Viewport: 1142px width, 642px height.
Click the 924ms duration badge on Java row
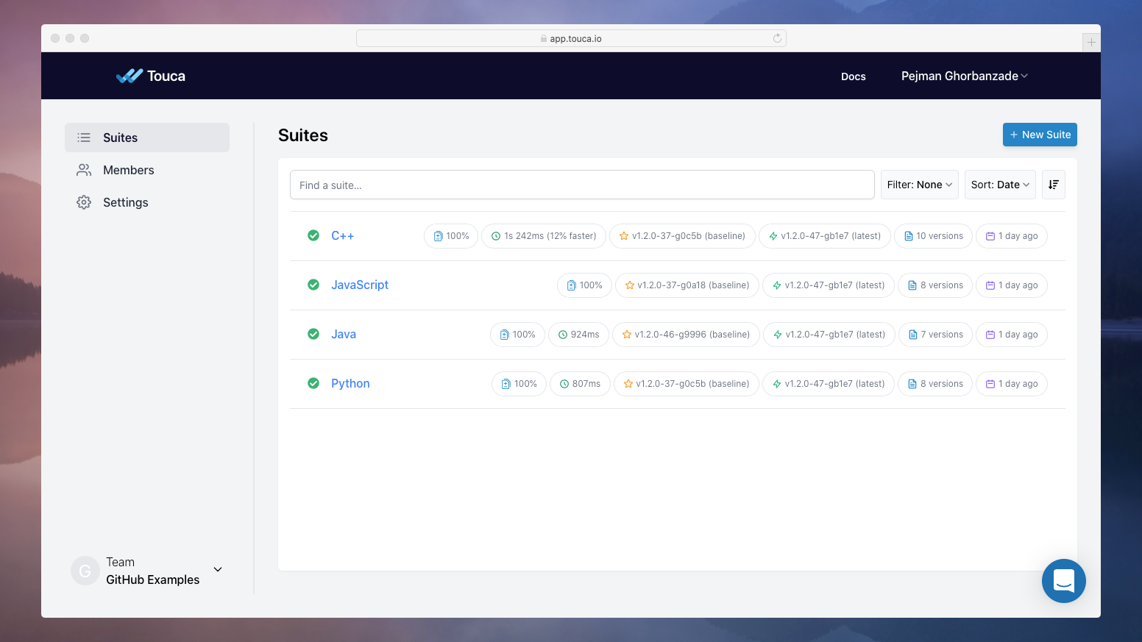pos(578,335)
